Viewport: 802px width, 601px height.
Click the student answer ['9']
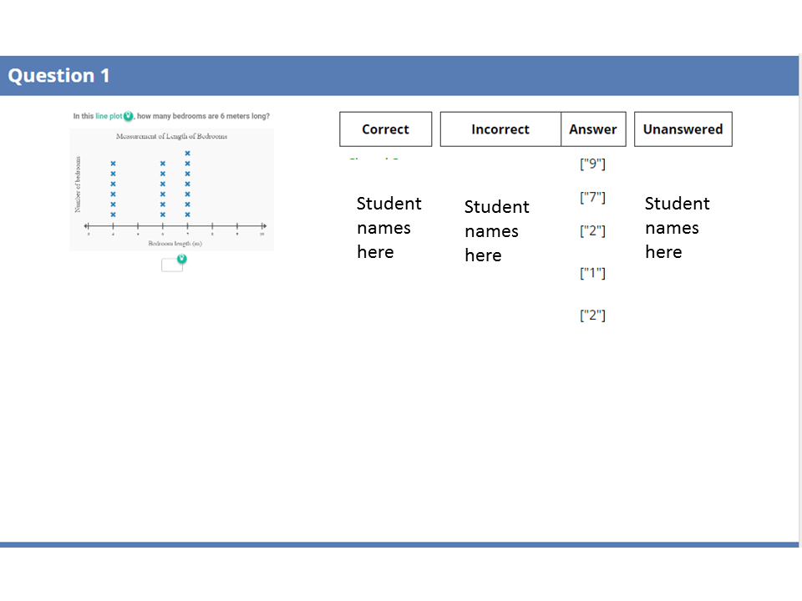click(592, 164)
